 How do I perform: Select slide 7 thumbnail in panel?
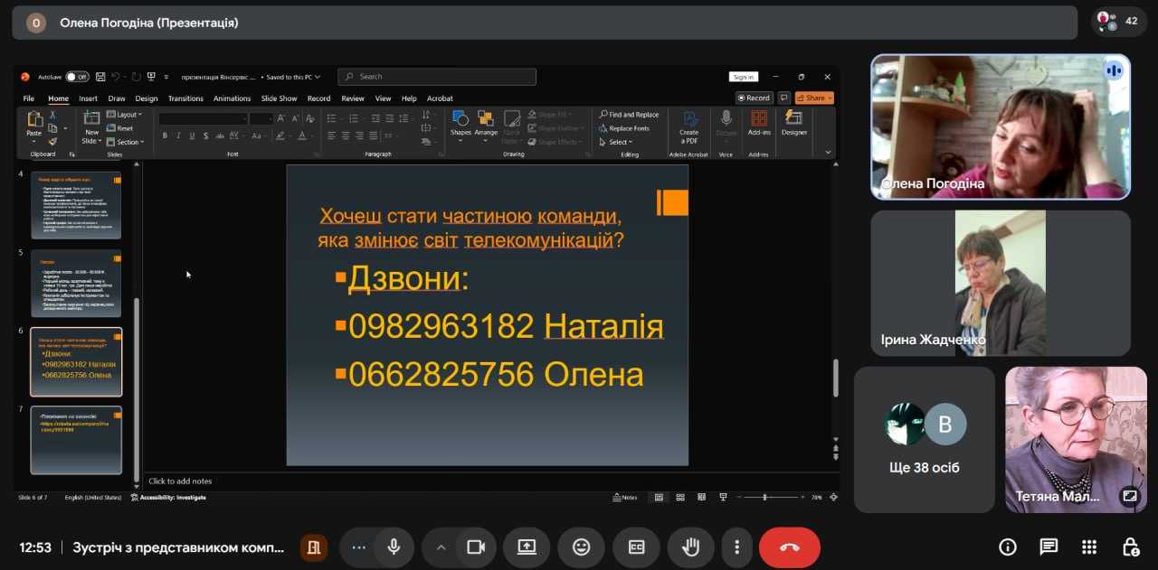[x=76, y=440]
